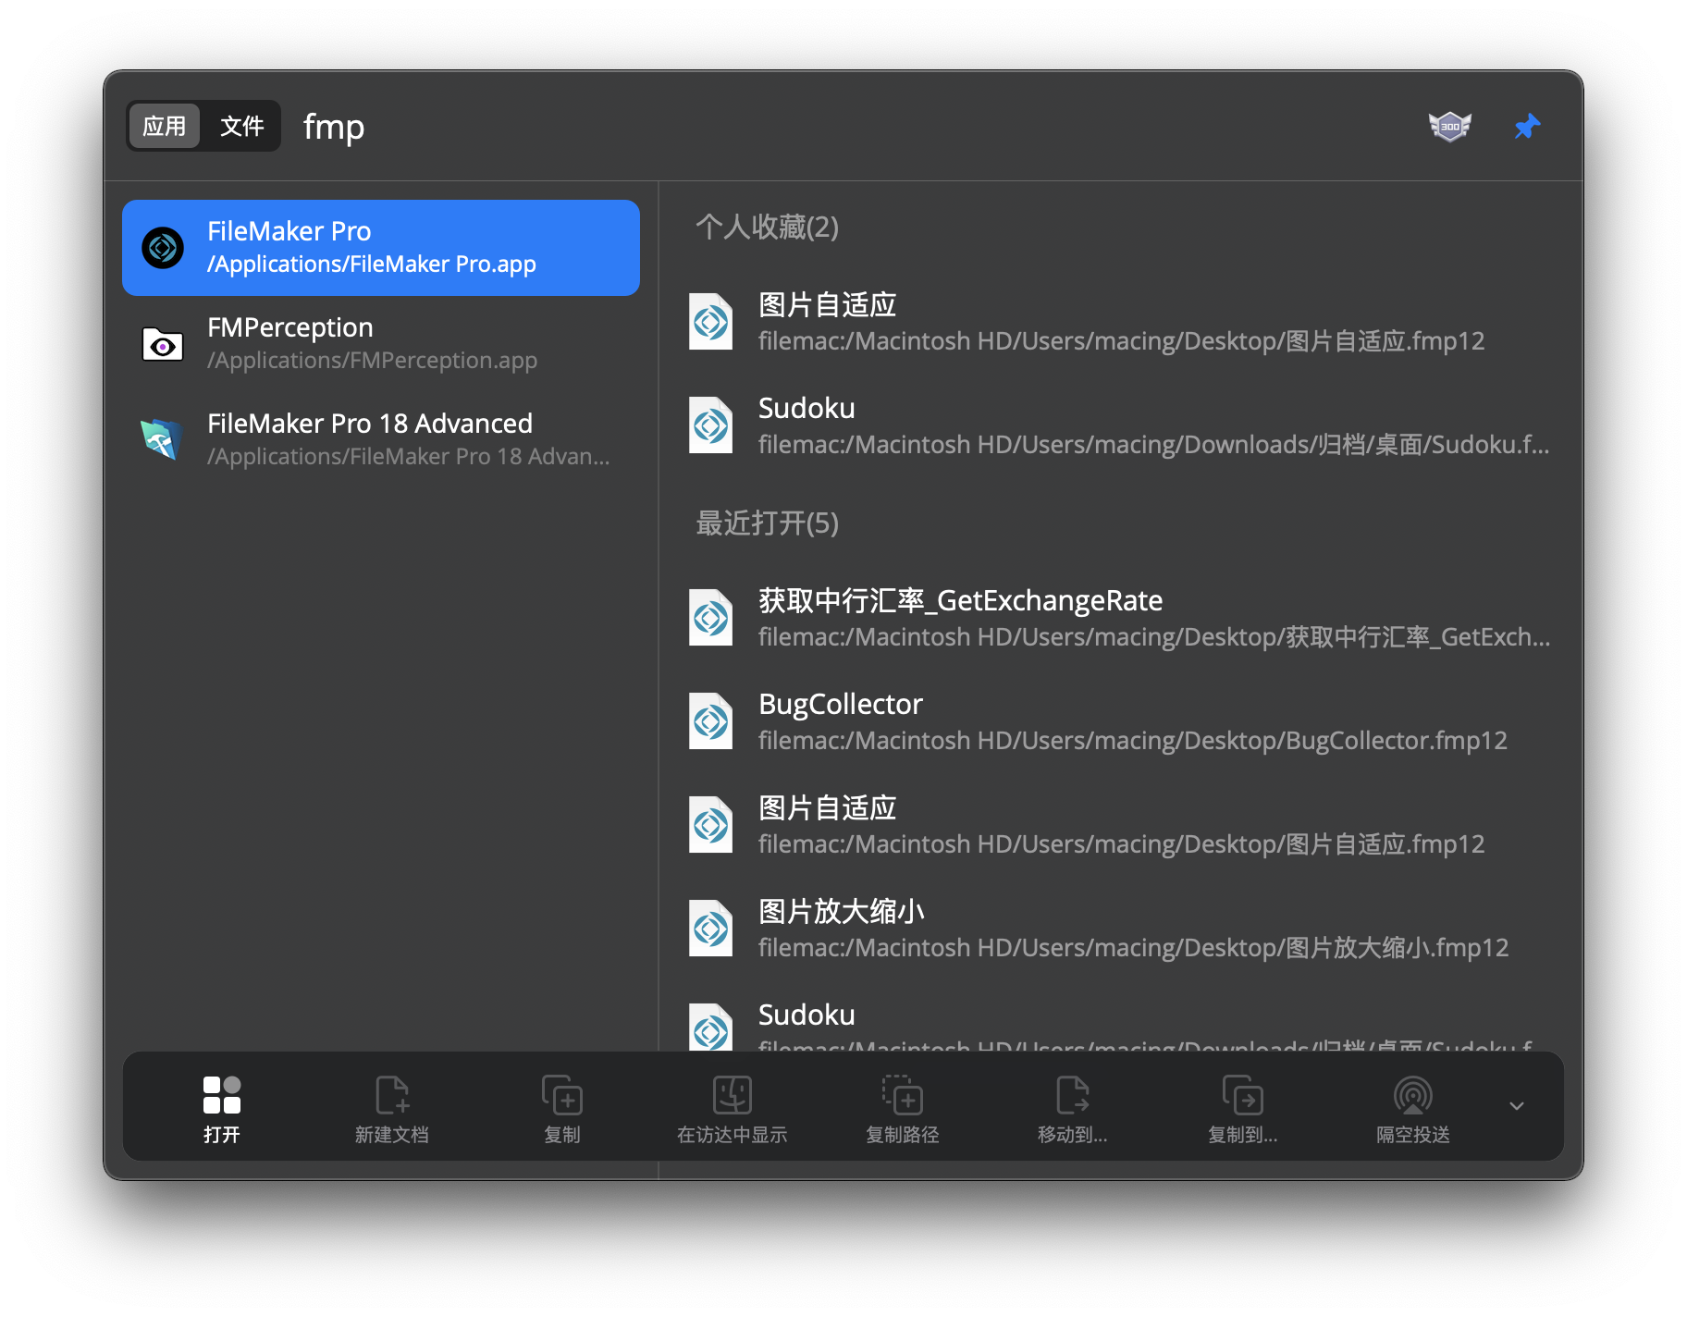Screen dimensions: 1687x1317
Task: Click file icon of 获取中行汇率_GetExchangeRate
Action: pyautogui.click(x=711, y=618)
